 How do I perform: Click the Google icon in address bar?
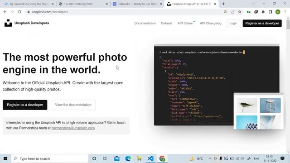tap(225, 12)
